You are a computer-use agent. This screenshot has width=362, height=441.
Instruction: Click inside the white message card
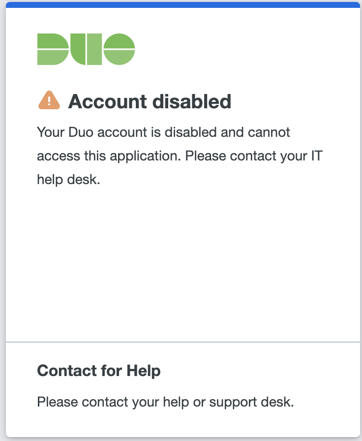tap(181, 221)
